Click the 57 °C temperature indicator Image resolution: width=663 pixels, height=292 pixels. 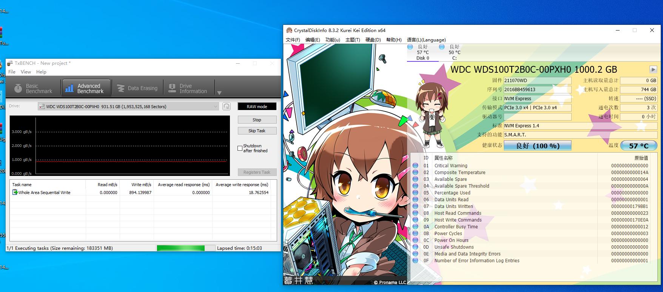pos(639,145)
